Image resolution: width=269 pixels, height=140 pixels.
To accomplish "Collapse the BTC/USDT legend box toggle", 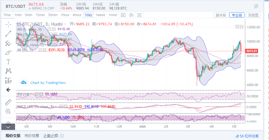I will point(19,24).
